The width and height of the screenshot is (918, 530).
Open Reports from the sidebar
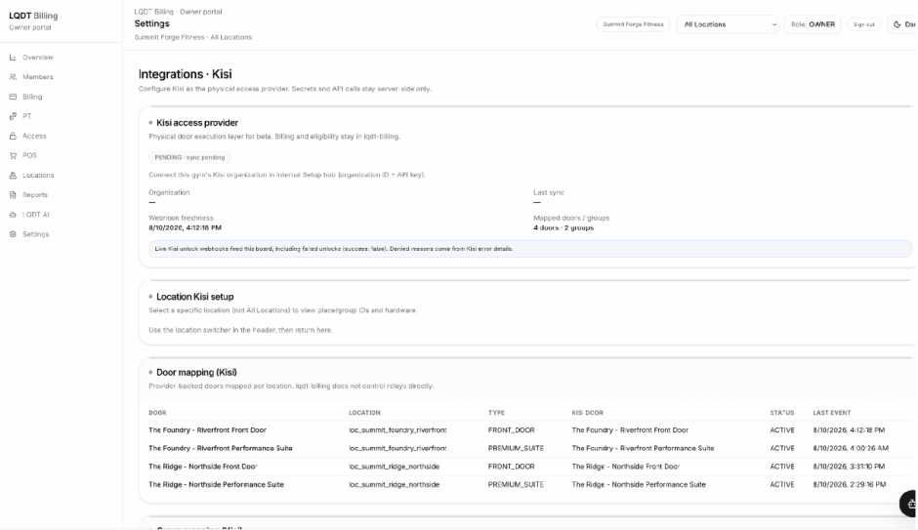click(x=34, y=195)
